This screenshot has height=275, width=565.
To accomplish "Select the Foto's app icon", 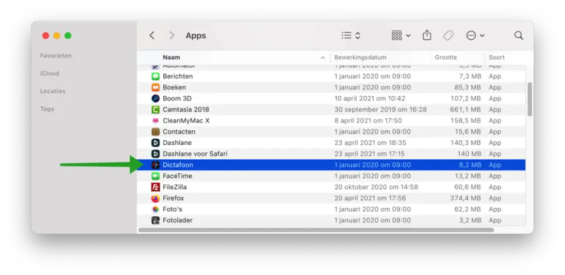I will click(x=155, y=209).
